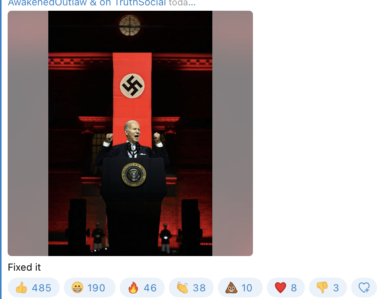Click the TruthSocial word in header link

coord(139,3)
